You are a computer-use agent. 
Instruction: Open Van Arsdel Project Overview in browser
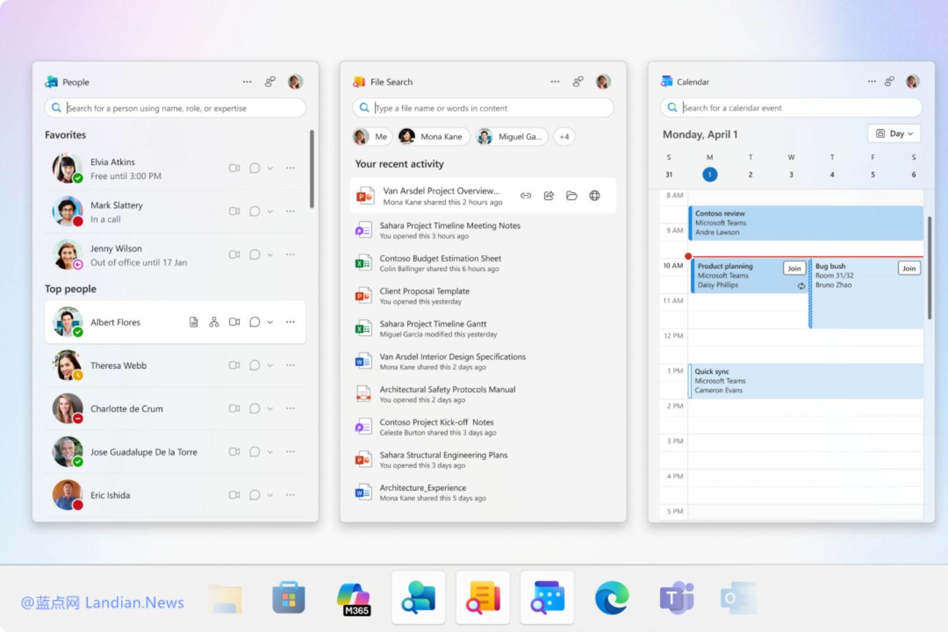coord(595,196)
